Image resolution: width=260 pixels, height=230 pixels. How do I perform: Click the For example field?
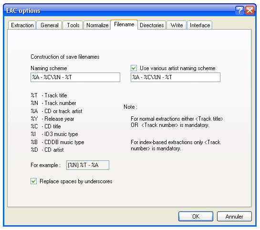[x=88, y=165]
